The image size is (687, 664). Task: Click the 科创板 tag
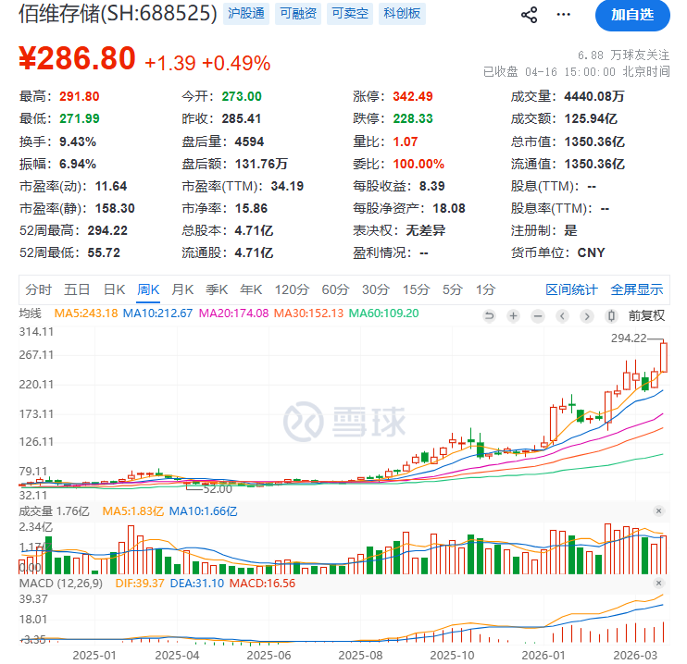(402, 14)
